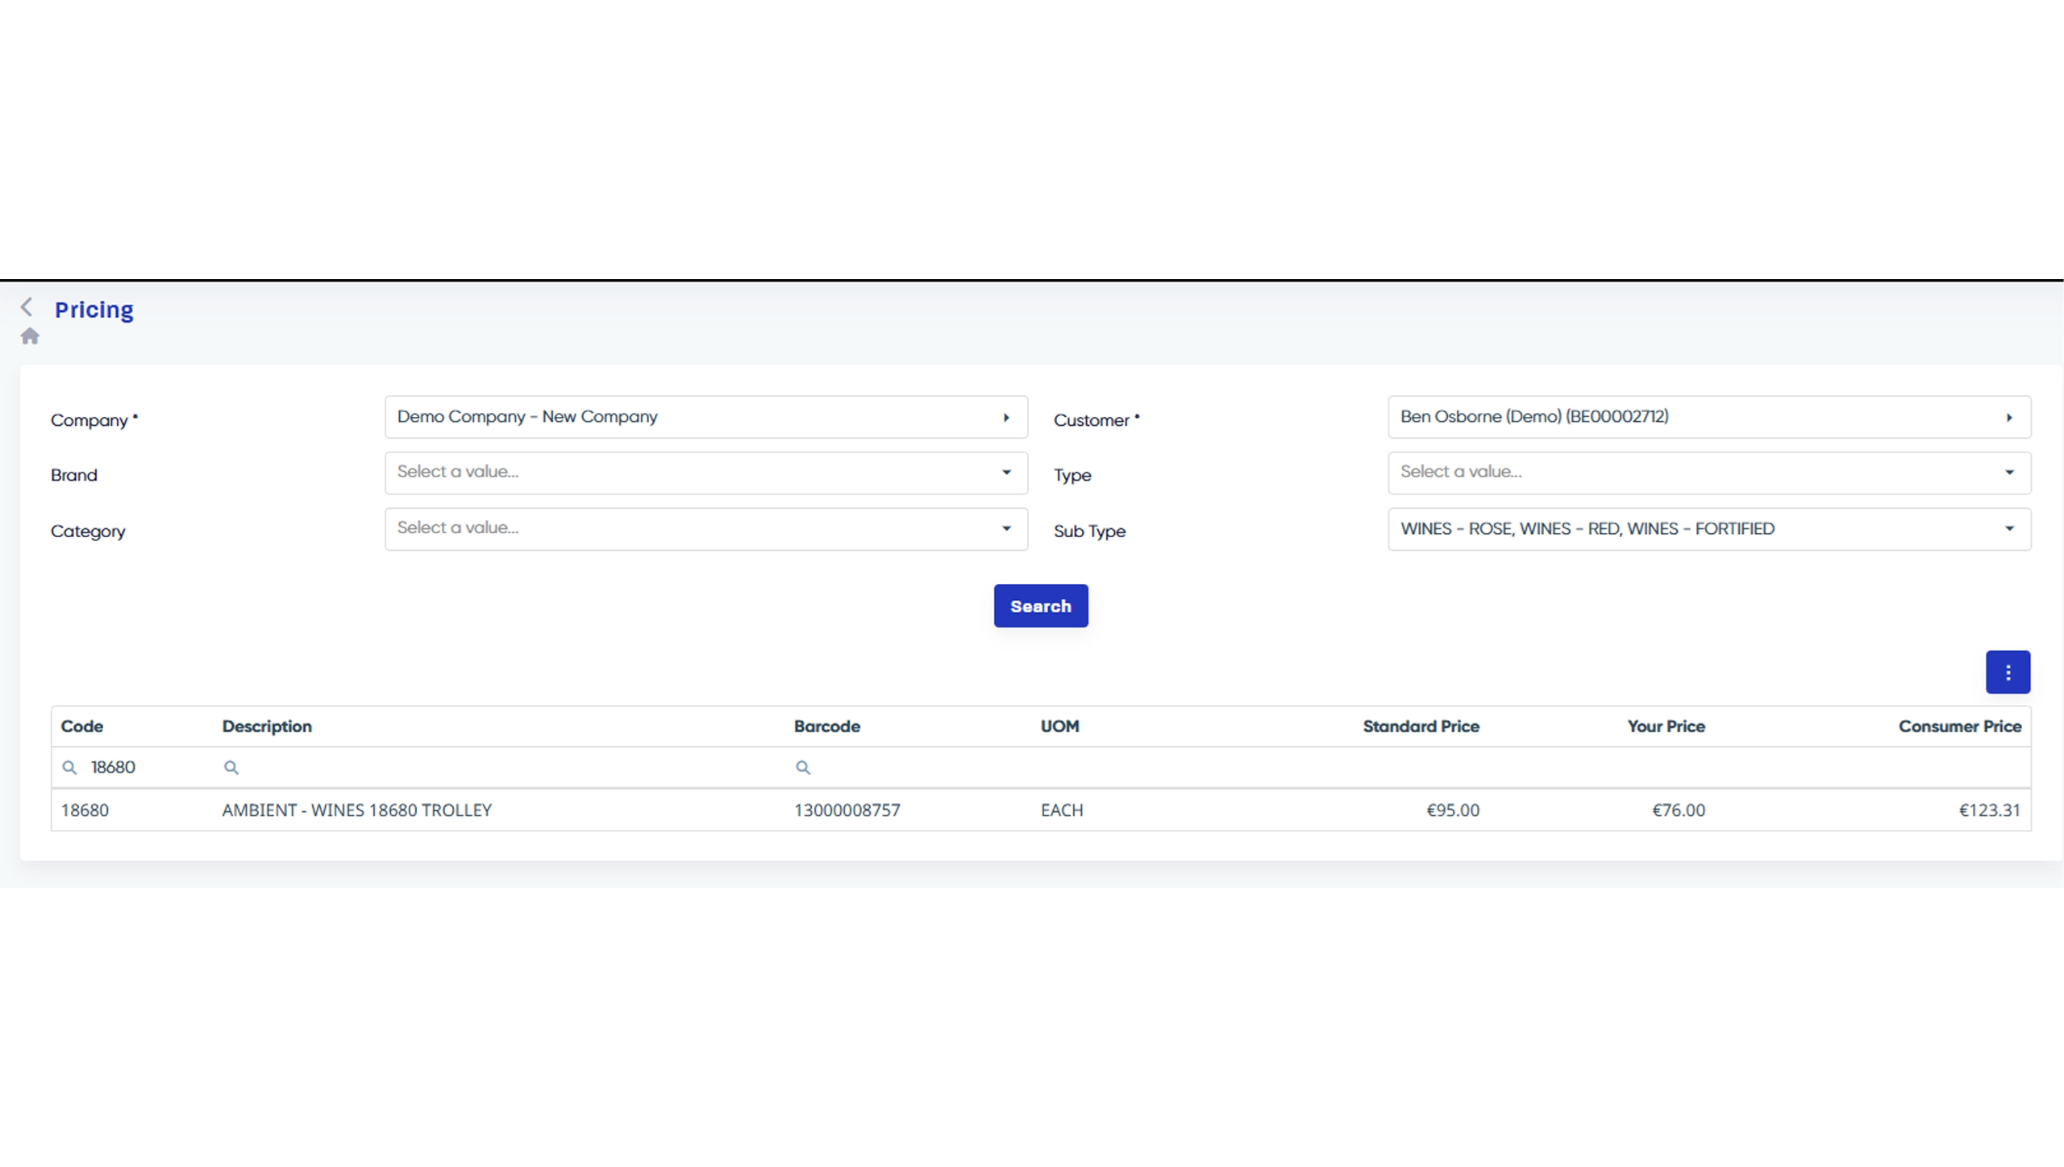Viewport: 2064px width, 1167px height.
Task: Sort by the Code column header
Action: (82, 727)
